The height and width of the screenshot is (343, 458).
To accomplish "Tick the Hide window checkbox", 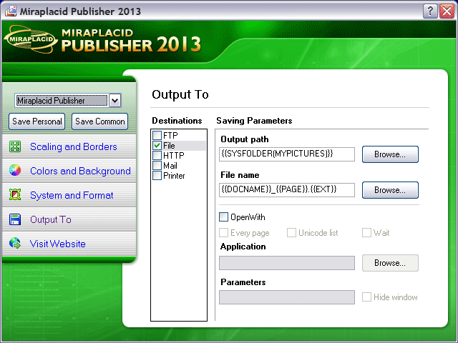I will click(366, 297).
